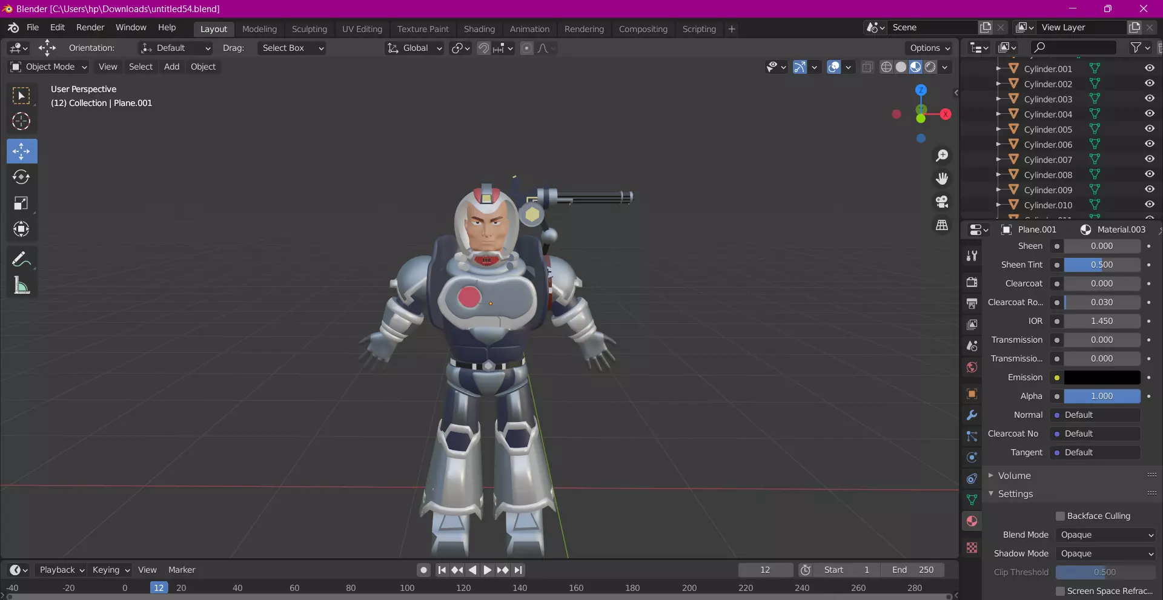Expand Cylinder.002 in the outliner
Viewport: 1163px width, 600px height.
tap(998, 84)
